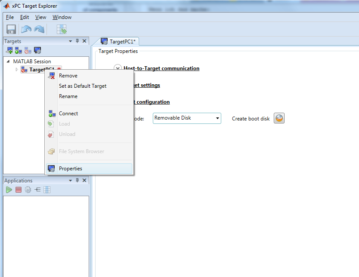
Task: Close the Applications panel
Action: 84,180
